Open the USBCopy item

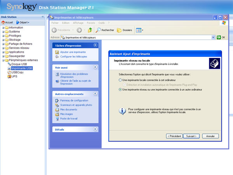pos(17,72)
